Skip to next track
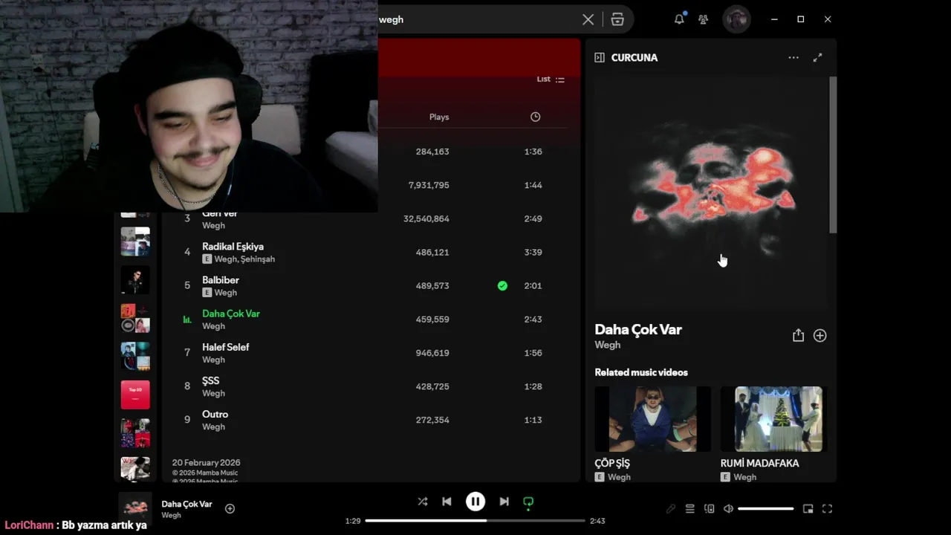Screen dimensions: 951x535 coord(504,502)
